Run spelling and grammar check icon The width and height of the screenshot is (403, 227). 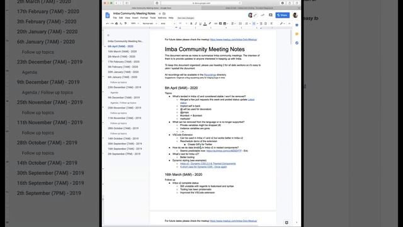pos(121,23)
